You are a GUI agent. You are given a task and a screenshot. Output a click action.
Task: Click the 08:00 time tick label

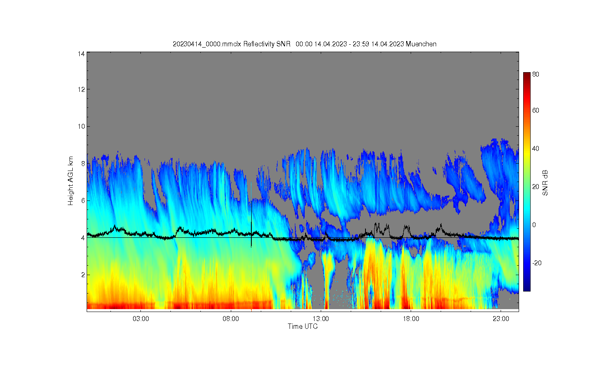tap(231, 319)
